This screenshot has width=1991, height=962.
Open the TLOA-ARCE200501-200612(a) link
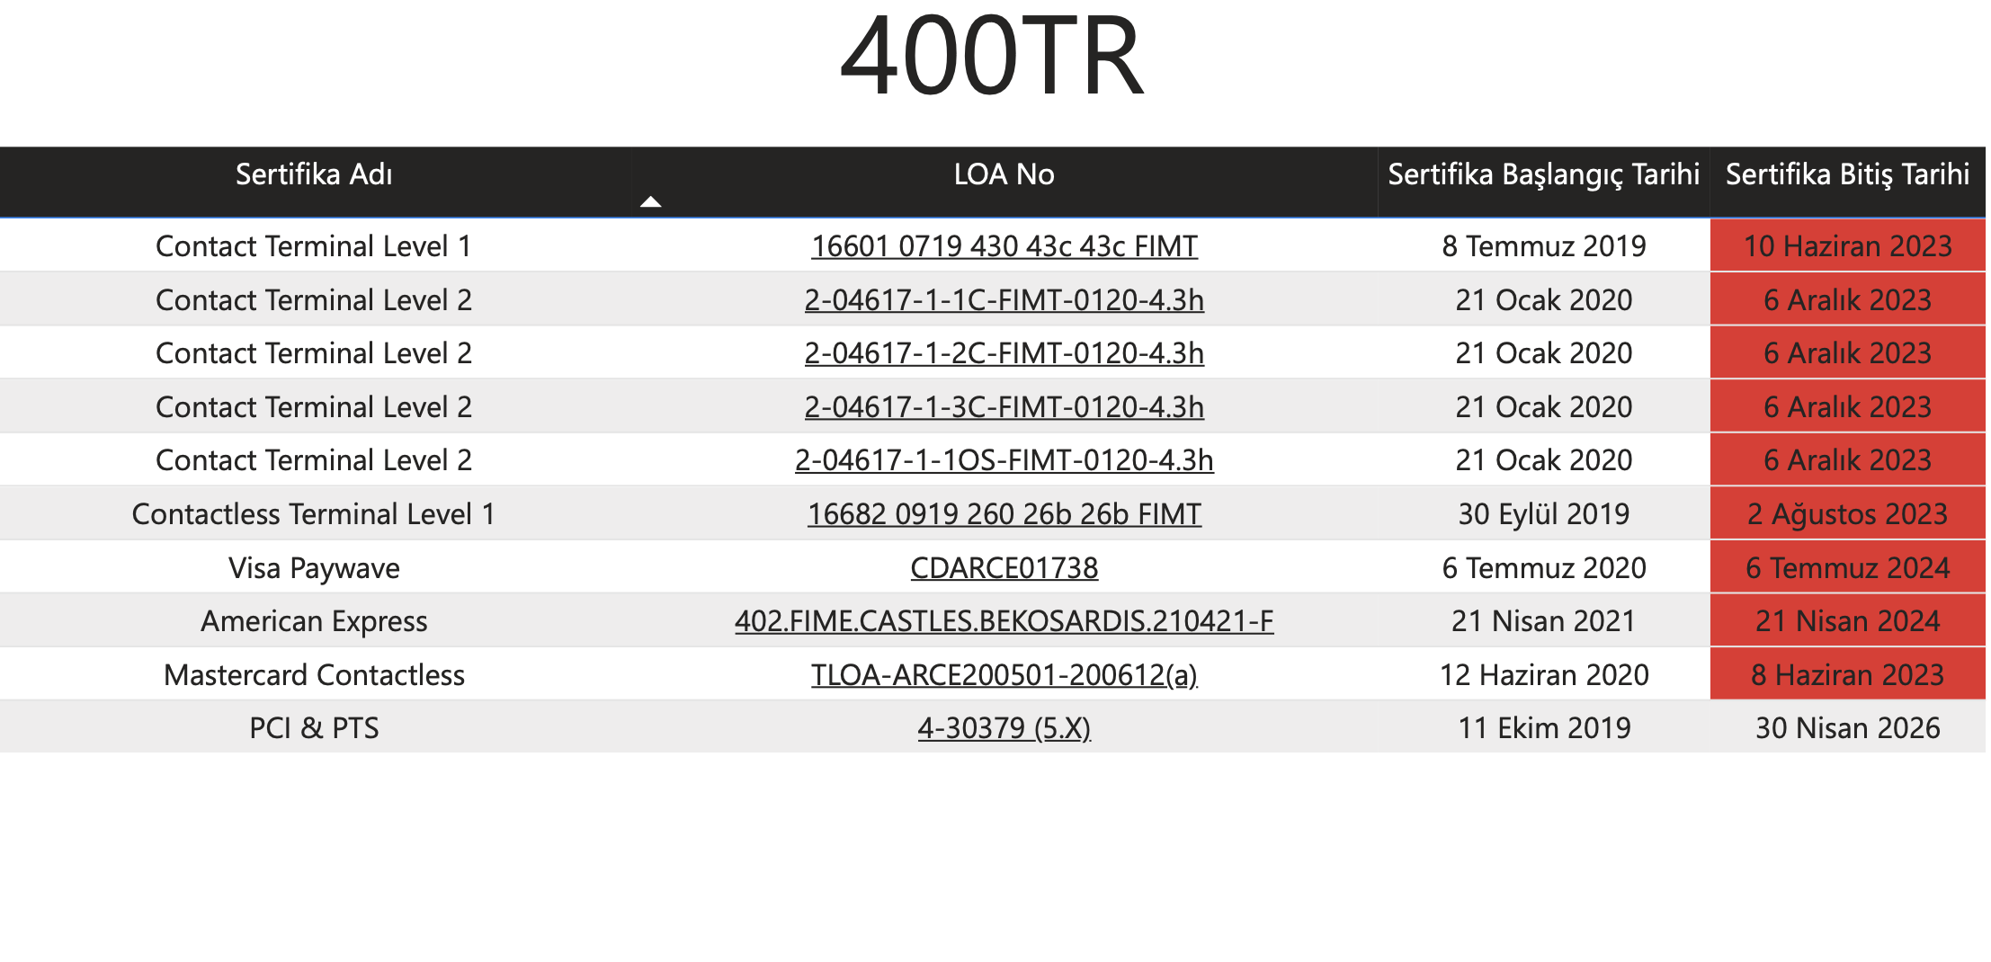click(x=1004, y=675)
